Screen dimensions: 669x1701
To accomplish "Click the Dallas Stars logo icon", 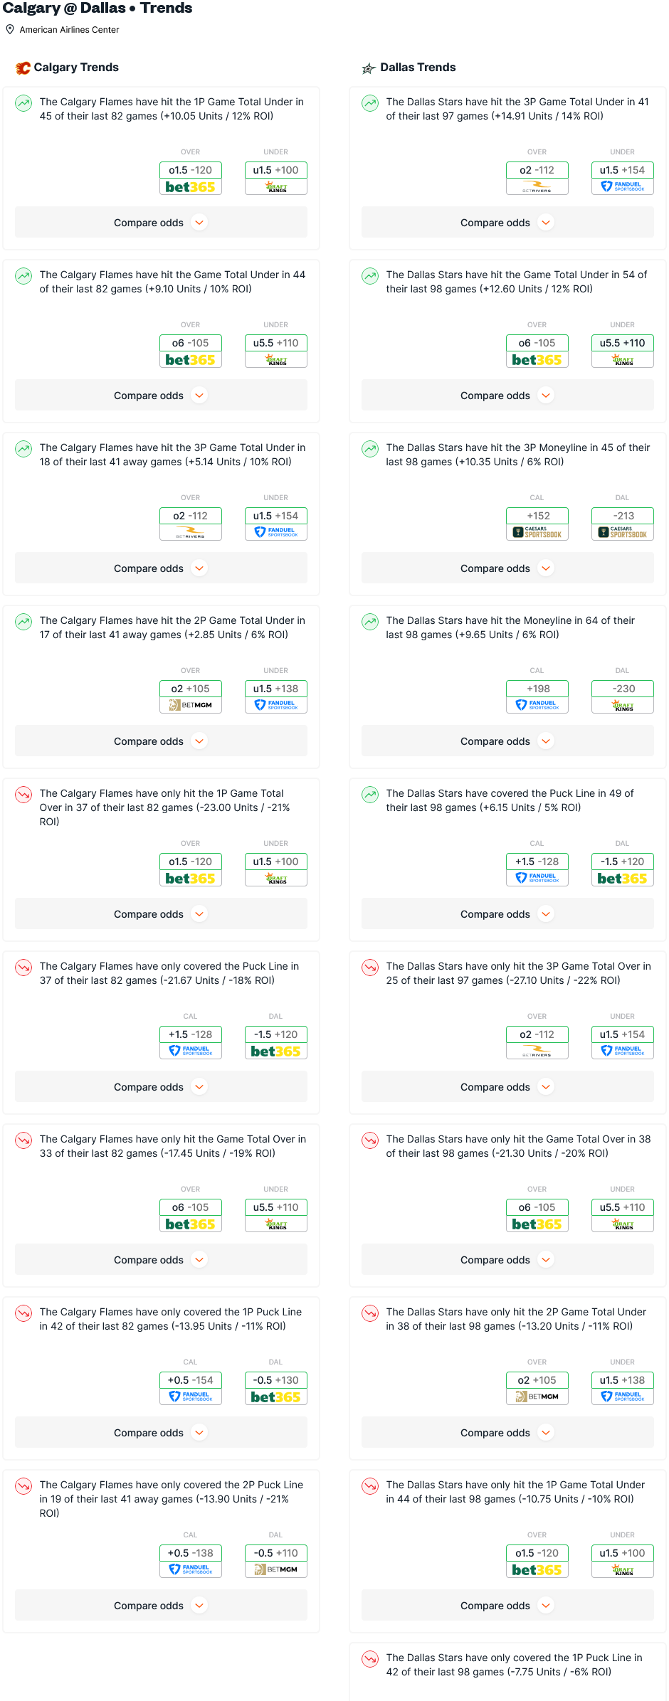I will [x=369, y=68].
